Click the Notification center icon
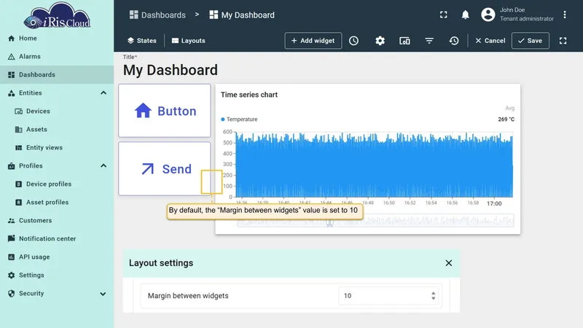 tap(11, 238)
